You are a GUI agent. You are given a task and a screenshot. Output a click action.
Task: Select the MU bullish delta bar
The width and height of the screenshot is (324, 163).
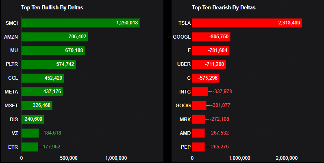coord(53,51)
